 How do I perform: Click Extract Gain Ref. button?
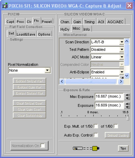click(30, 87)
